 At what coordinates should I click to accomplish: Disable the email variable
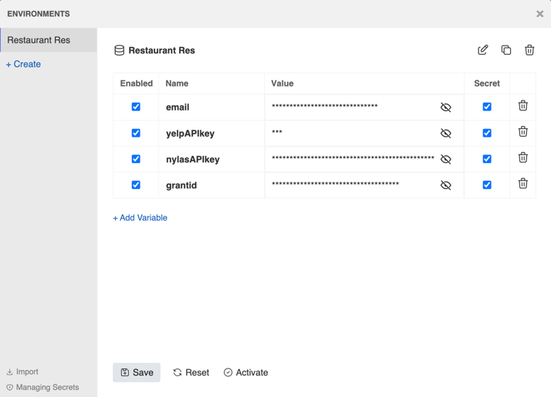(136, 107)
